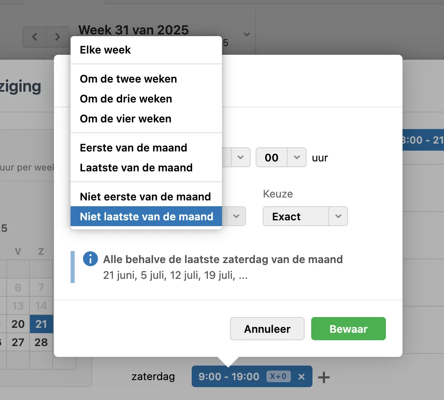Expand the Week 31 van 2025 selector
The image size is (444, 400).
(x=246, y=34)
